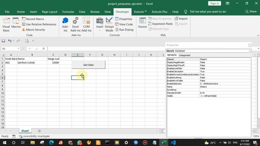Click the Sign in button
260x146 pixels.
(214, 4)
